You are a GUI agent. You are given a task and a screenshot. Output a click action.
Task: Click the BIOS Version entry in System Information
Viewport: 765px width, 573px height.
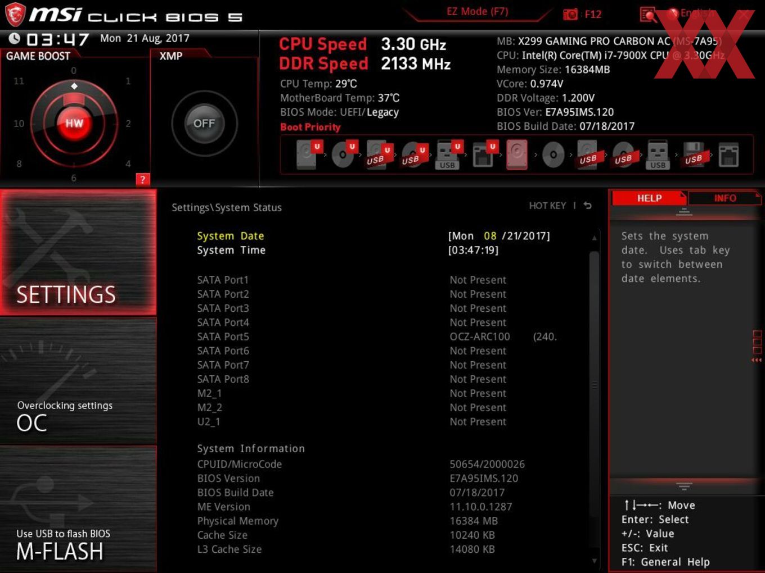357,478
